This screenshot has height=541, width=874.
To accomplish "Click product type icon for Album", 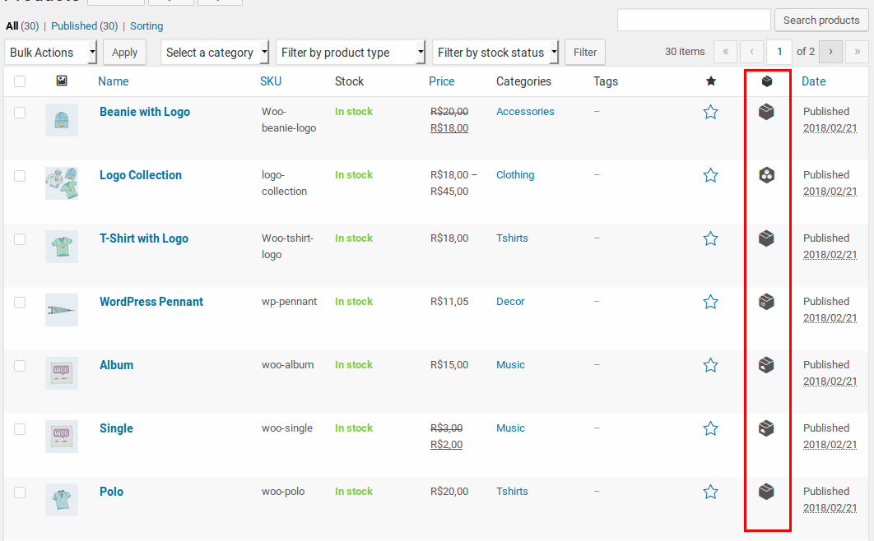I will [766, 365].
